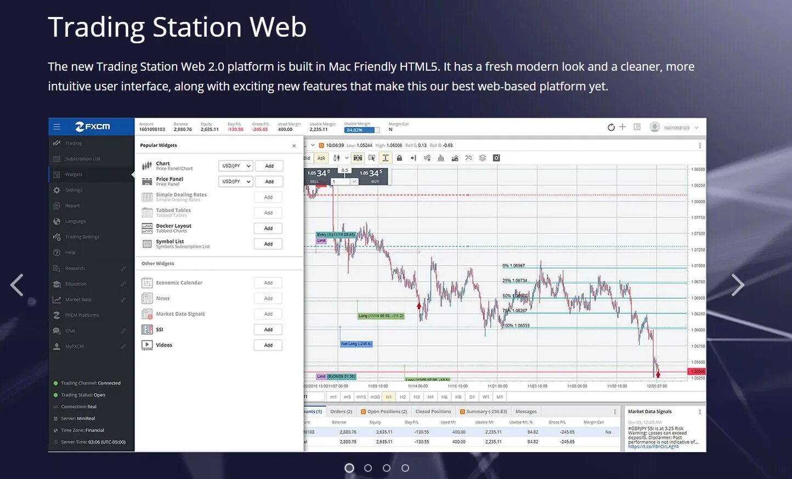This screenshot has width=792, height=479.
Task: Toggle the text label tool
Action: 386,158
